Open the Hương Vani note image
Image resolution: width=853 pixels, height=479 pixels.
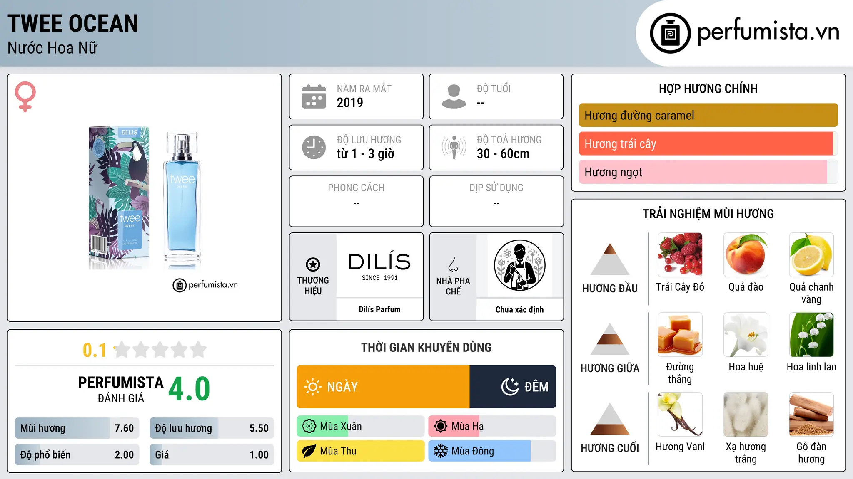[680, 415]
